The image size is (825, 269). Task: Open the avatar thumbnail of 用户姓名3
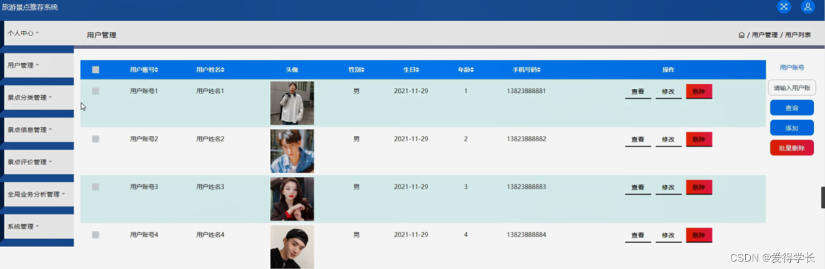292,199
